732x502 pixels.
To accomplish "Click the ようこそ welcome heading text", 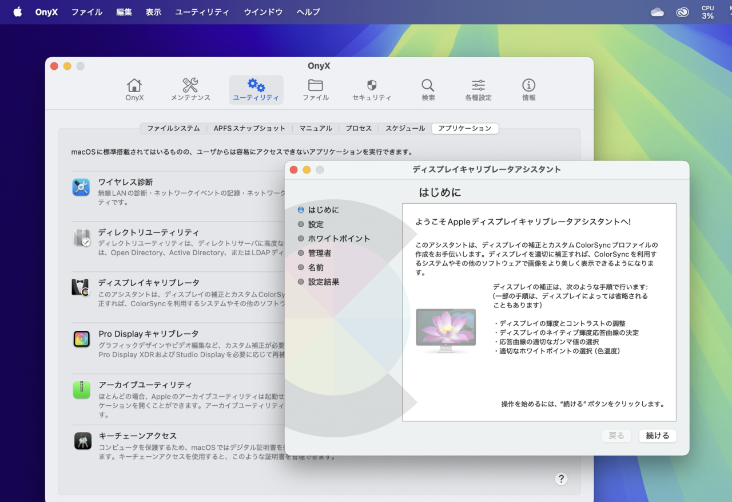I will pos(523,222).
